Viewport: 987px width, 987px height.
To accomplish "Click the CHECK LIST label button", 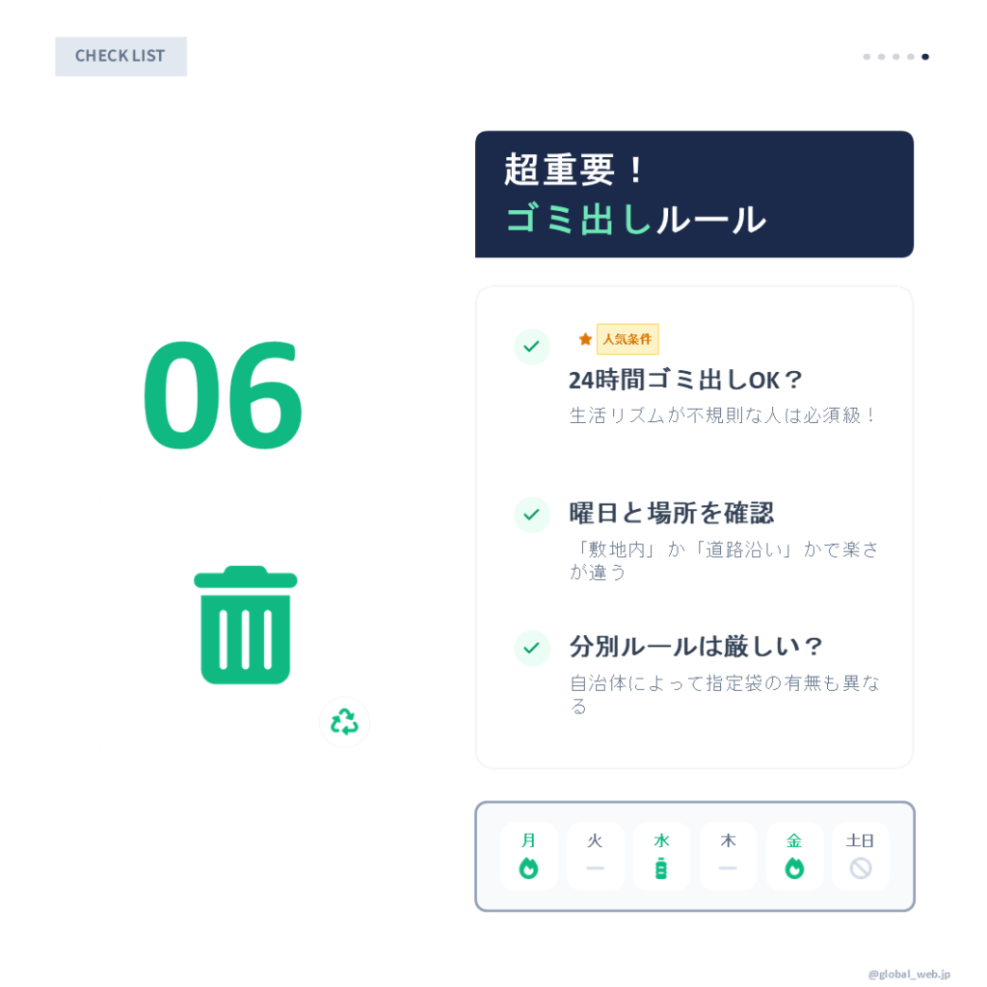I will click(120, 56).
